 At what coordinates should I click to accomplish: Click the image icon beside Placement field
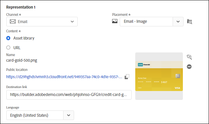tap(115, 21)
